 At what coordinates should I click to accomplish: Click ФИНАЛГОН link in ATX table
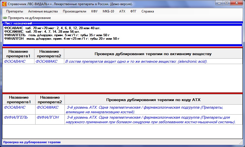[47, 118]
